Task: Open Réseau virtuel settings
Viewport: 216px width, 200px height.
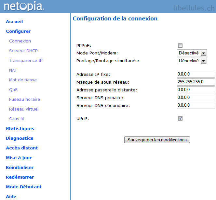Action: point(24,109)
